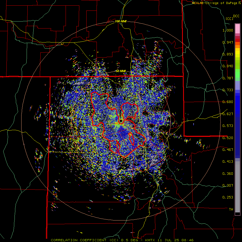242x242 pixels.
Task: Click the DCC label above the color scale
Action: (236, 16)
